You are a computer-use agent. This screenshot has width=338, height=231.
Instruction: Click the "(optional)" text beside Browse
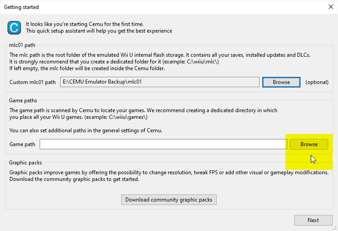coord(317,82)
